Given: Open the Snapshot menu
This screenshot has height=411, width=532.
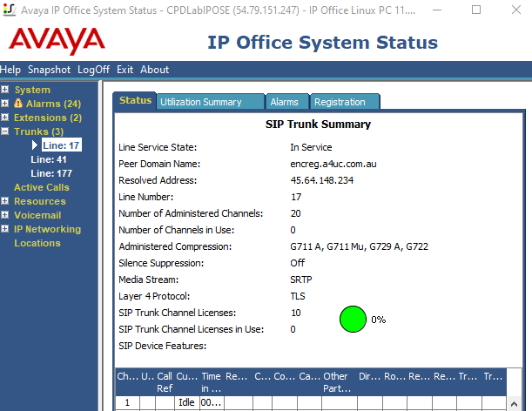Looking at the screenshot, I should coord(50,70).
